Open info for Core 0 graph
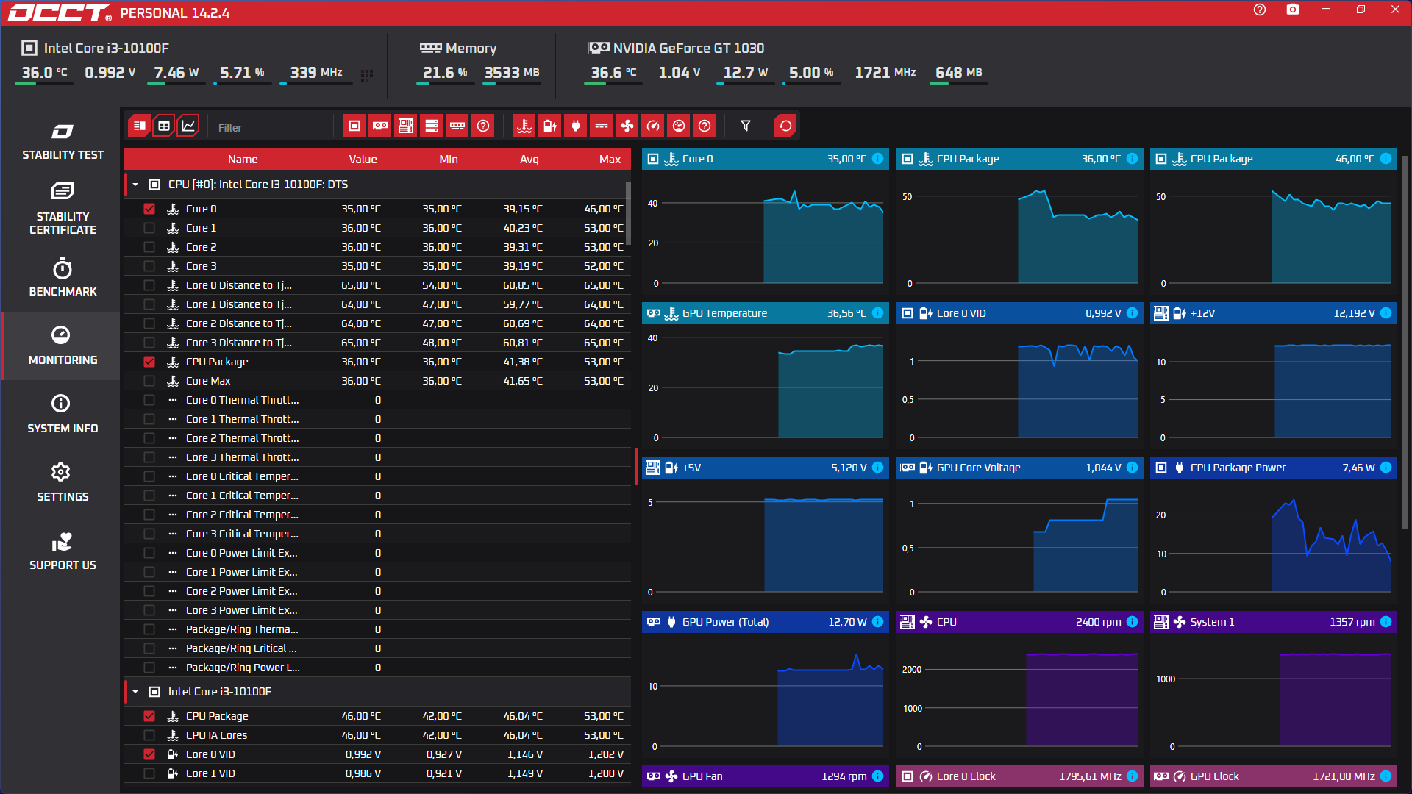1412x794 pixels. pyautogui.click(x=878, y=159)
